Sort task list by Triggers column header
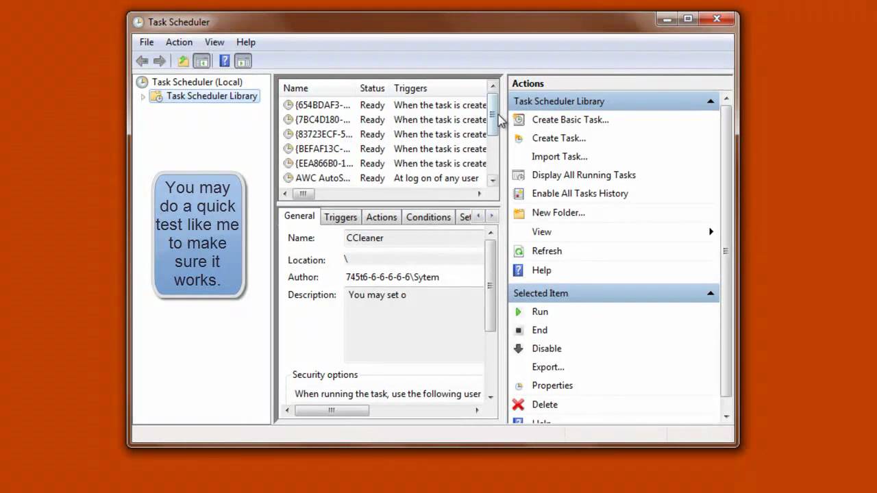The image size is (877, 493). pos(438,88)
